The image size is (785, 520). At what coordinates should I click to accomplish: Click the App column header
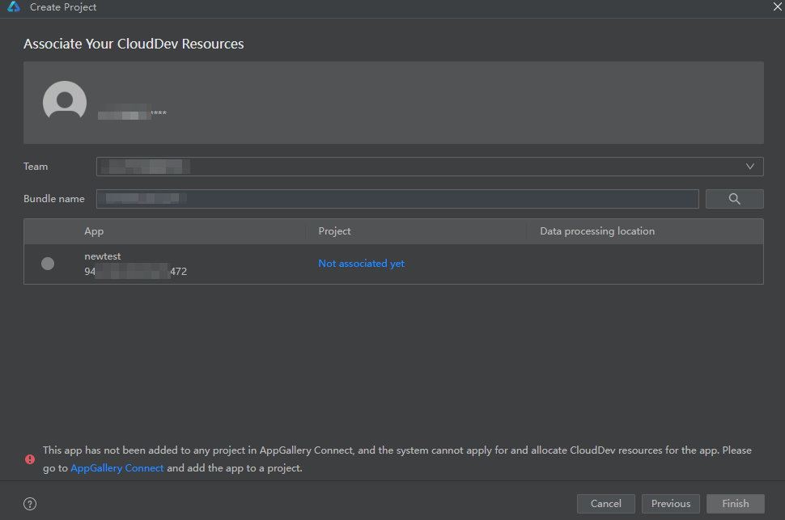(94, 231)
